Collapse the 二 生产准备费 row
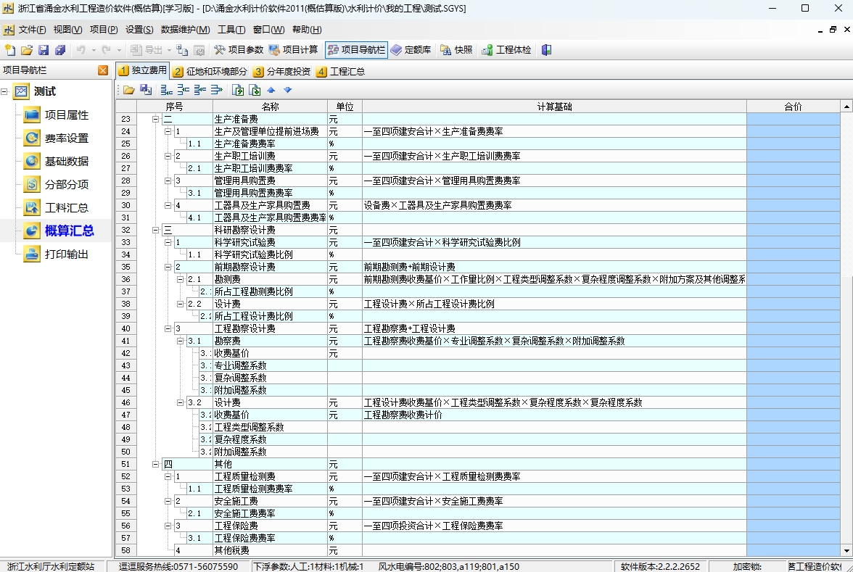The width and height of the screenshot is (853, 572). click(155, 119)
